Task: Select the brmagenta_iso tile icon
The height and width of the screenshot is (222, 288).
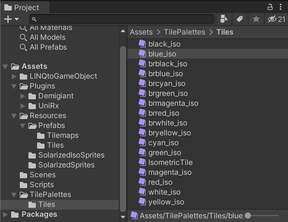Action: 142,103
